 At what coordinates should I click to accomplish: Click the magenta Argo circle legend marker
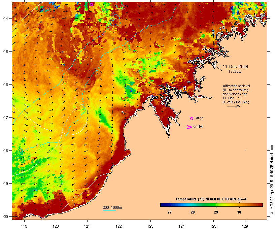click(x=192, y=119)
